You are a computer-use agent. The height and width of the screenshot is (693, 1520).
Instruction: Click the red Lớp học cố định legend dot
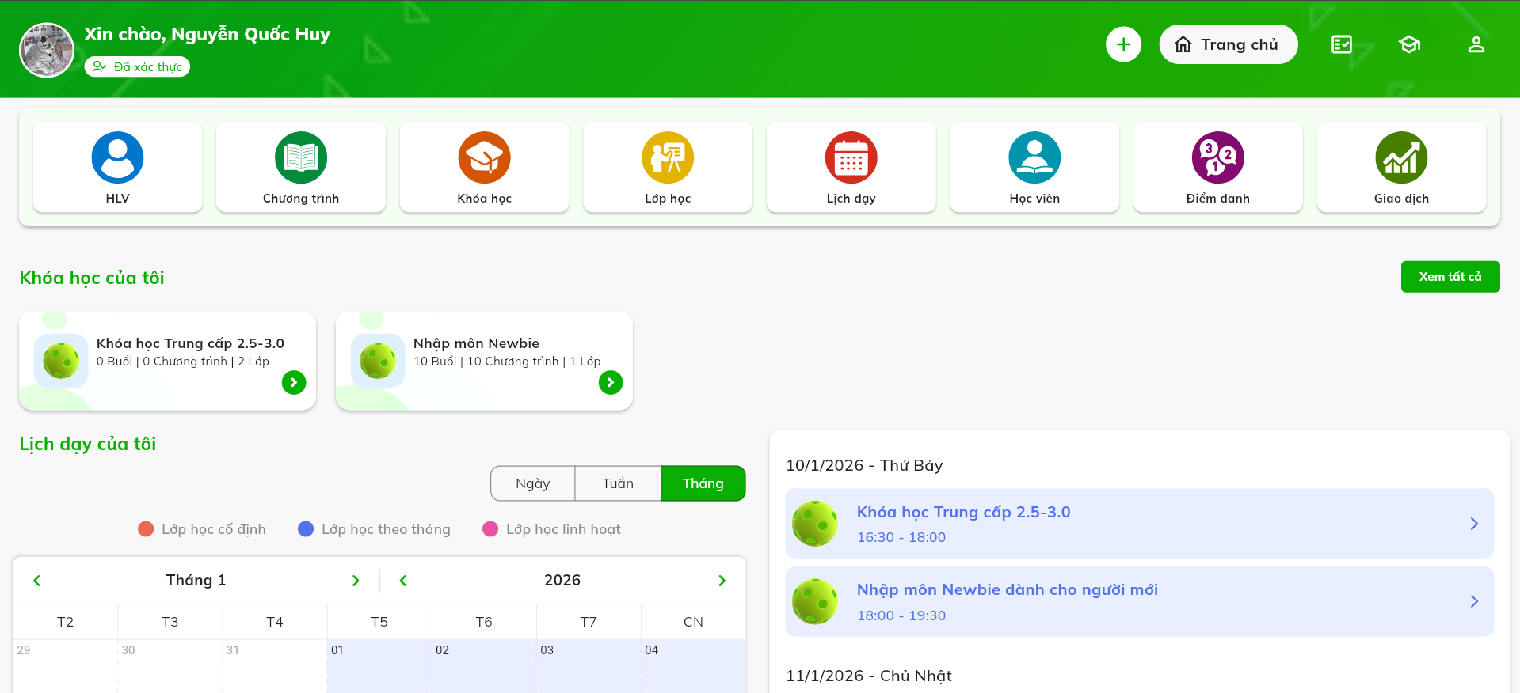(x=146, y=529)
